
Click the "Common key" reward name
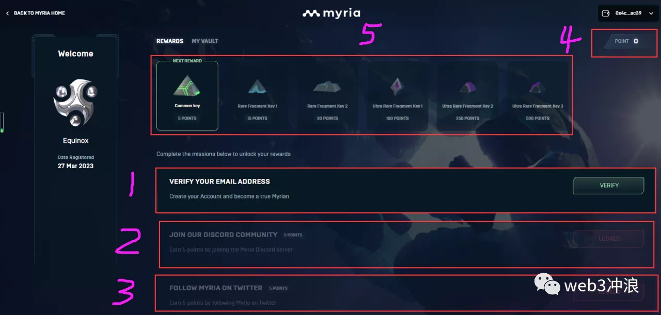coord(187,106)
